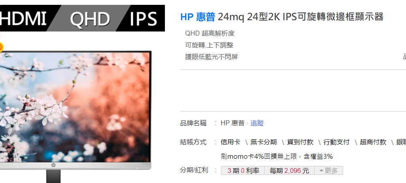Click HP 惠普 next to 品牌名稱

tap(233, 123)
